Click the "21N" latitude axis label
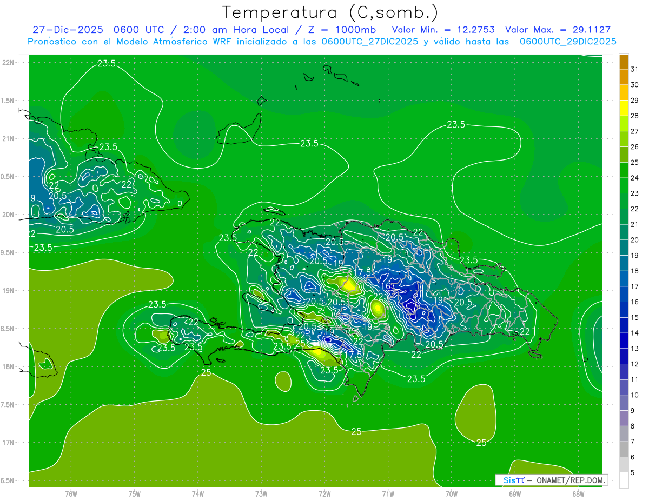The width and height of the screenshot is (649, 501). (x=8, y=139)
